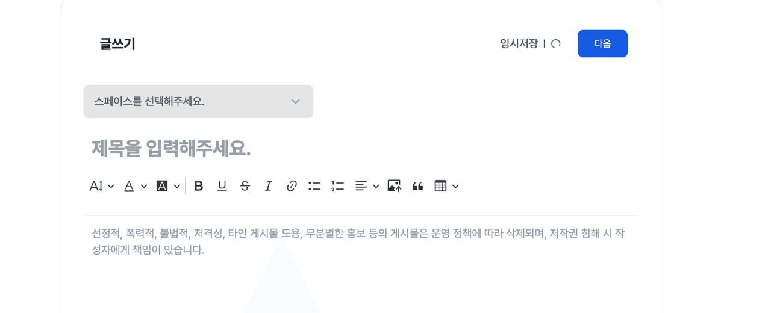
Task: Toggle underline formatting
Action: 222,187
